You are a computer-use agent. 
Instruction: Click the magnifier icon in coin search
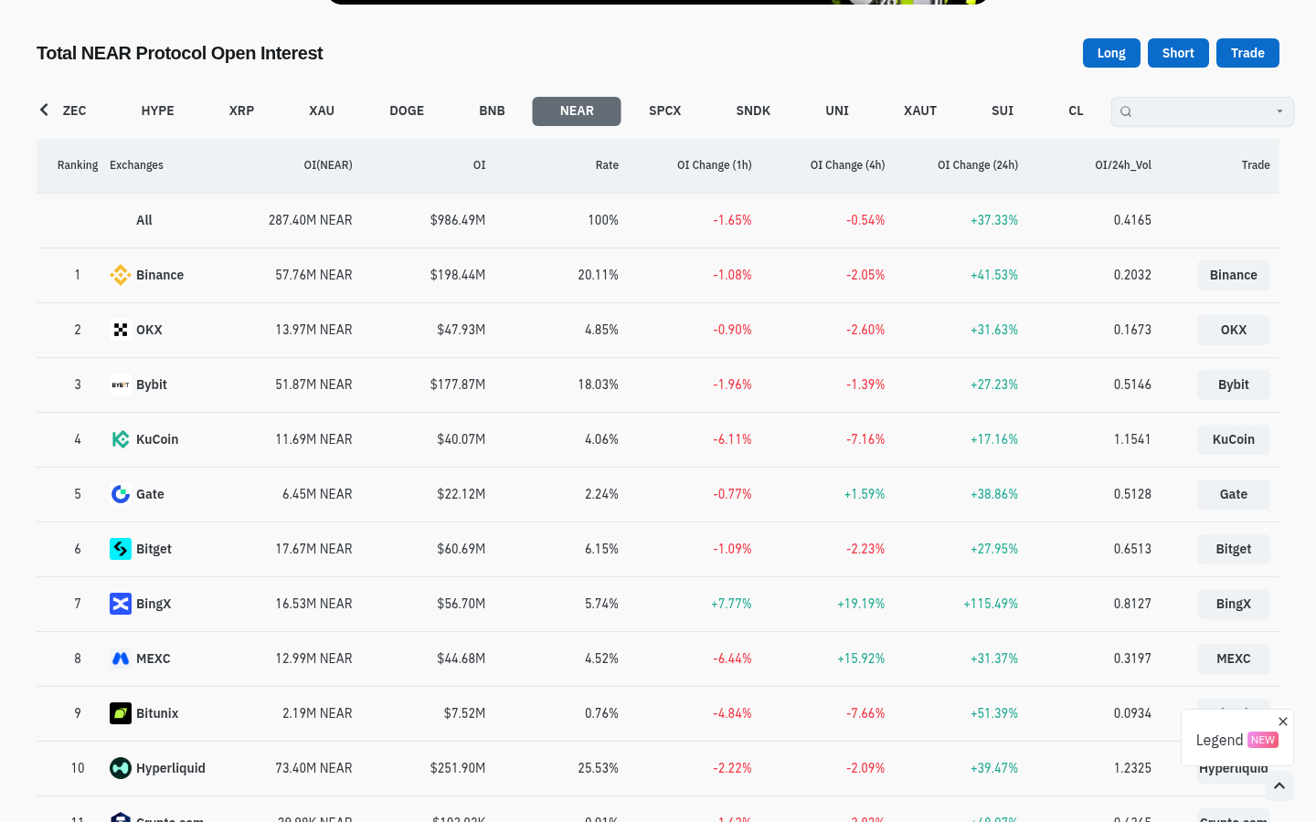(x=1126, y=111)
